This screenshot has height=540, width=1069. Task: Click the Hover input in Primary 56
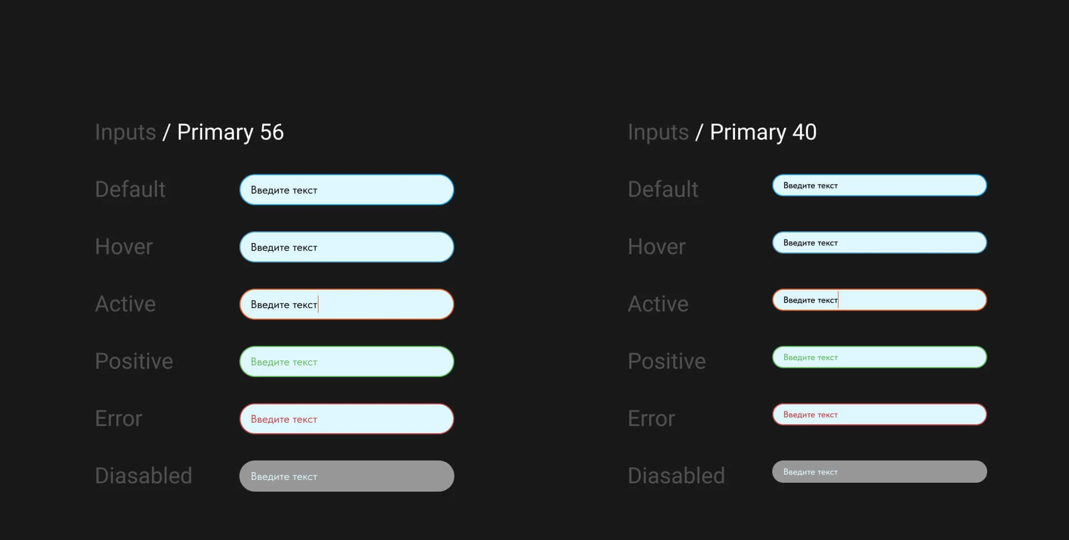[x=346, y=247]
